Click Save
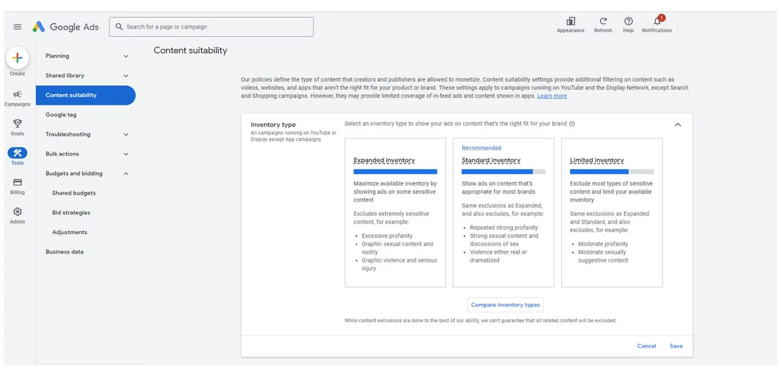 click(x=676, y=346)
